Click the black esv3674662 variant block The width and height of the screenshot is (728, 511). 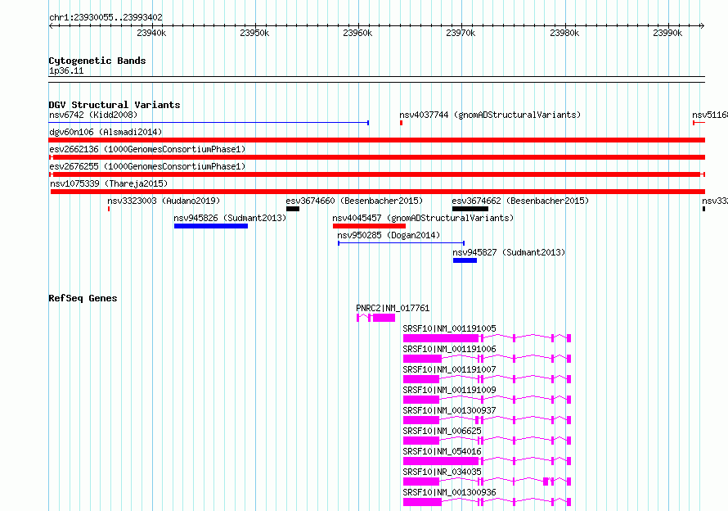470,209
